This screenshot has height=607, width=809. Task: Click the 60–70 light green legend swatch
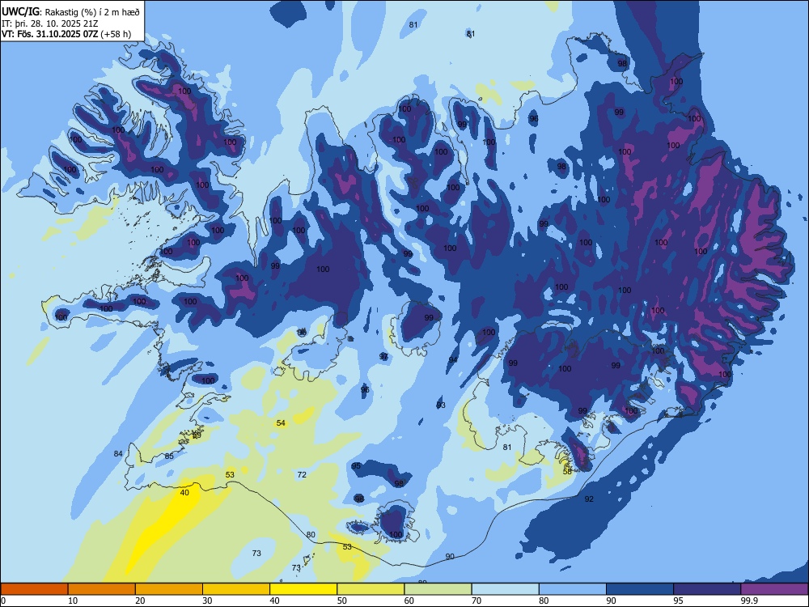(x=438, y=589)
